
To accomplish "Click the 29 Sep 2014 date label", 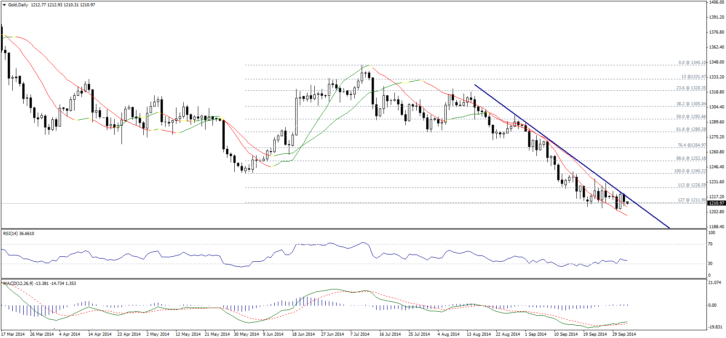I will pos(624,334).
